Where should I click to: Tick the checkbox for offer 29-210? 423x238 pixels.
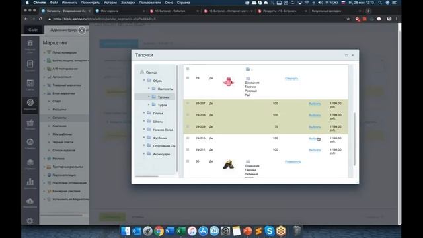tap(188, 138)
